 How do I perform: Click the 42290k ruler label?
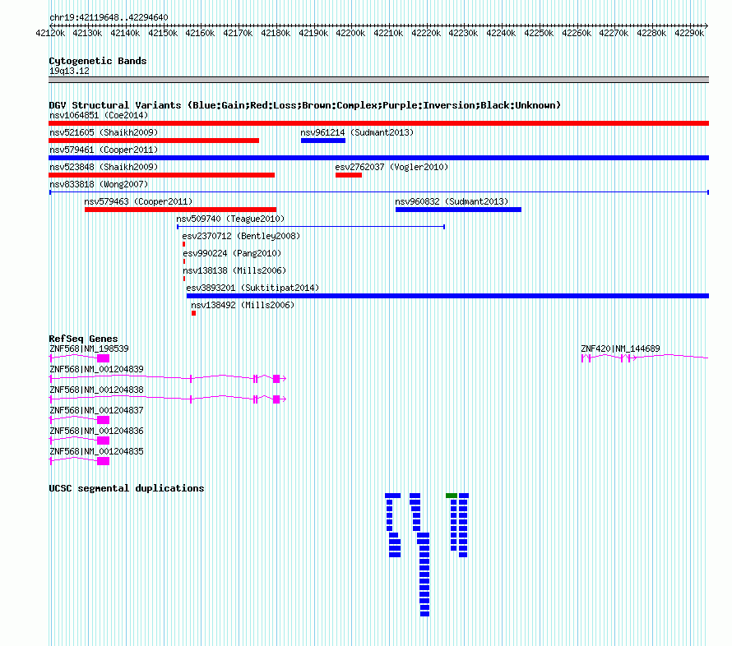point(689,33)
